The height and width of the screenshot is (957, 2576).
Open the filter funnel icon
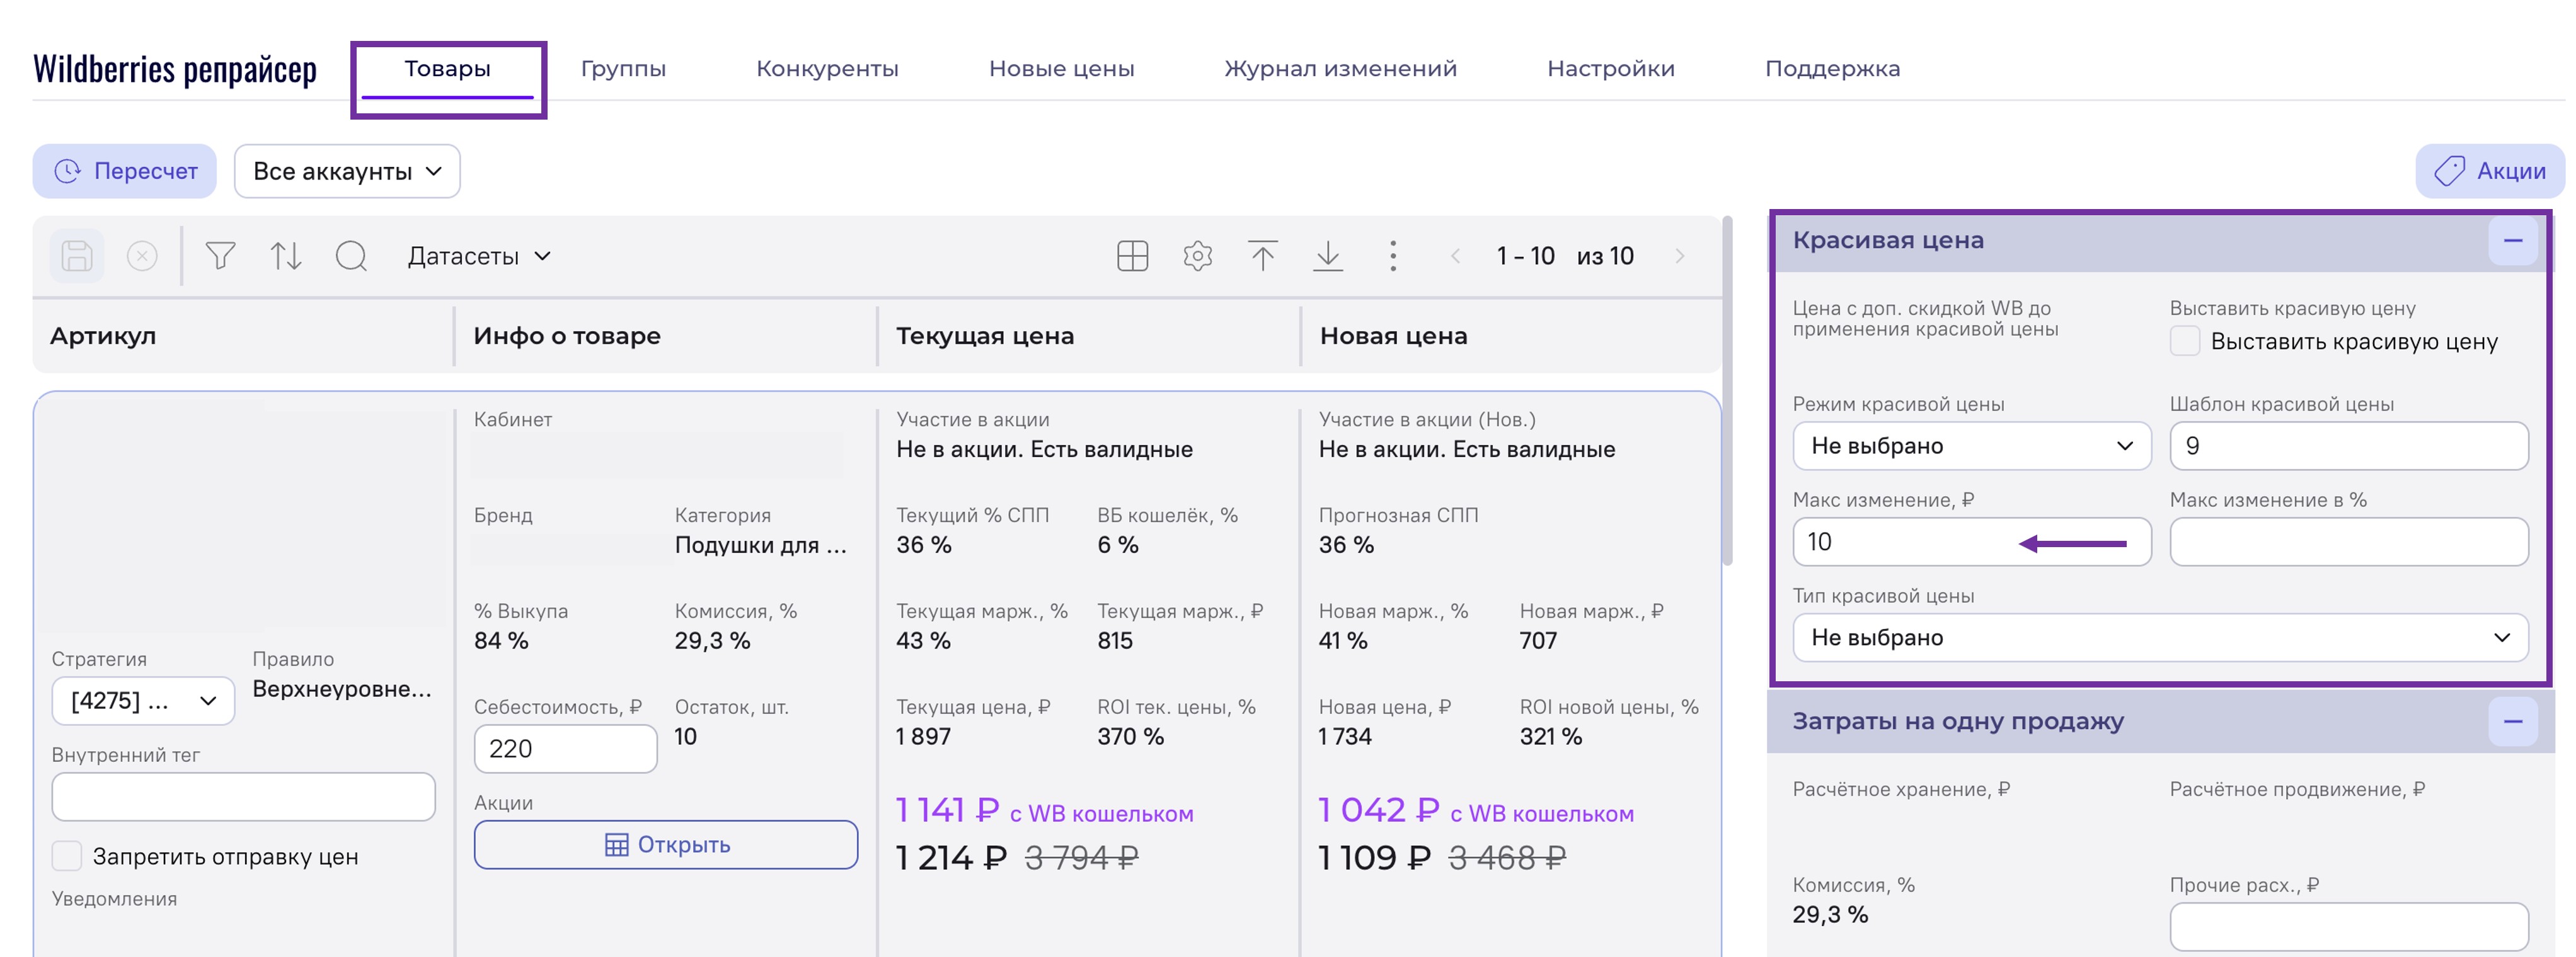220,256
